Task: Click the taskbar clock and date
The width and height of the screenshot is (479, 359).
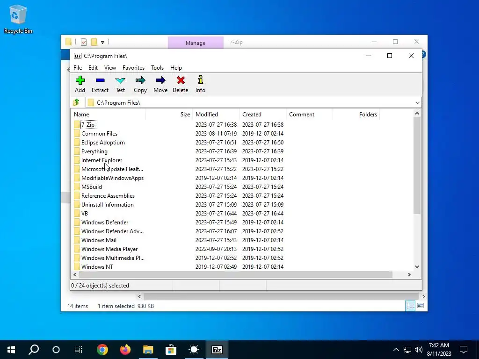Action: (439, 350)
